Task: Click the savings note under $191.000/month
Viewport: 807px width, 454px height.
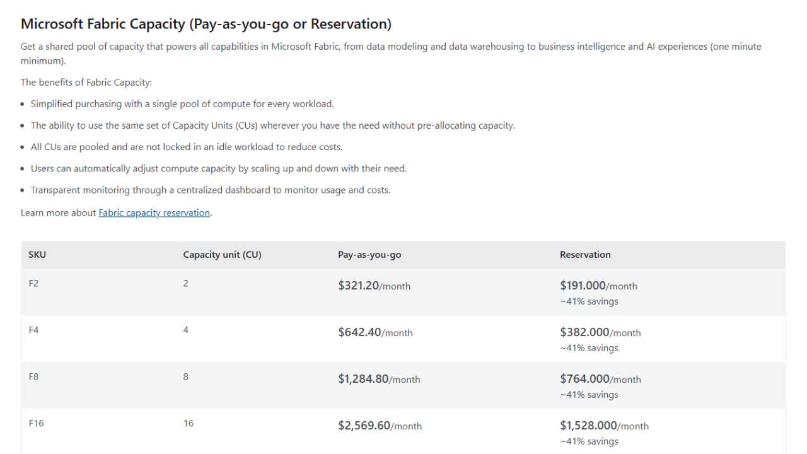Action: (589, 301)
